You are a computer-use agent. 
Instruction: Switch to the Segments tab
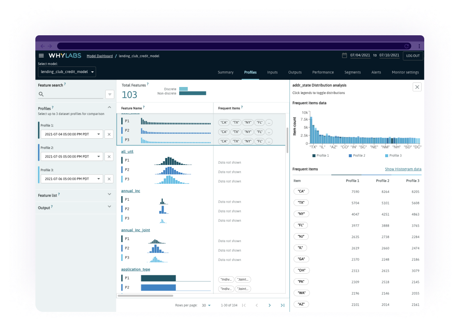(352, 72)
